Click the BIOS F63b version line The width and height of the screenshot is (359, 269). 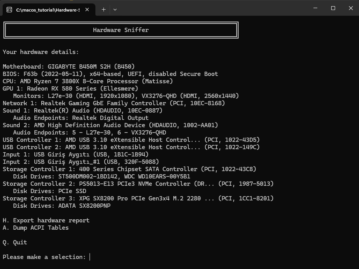pyautogui.click(x=110, y=74)
